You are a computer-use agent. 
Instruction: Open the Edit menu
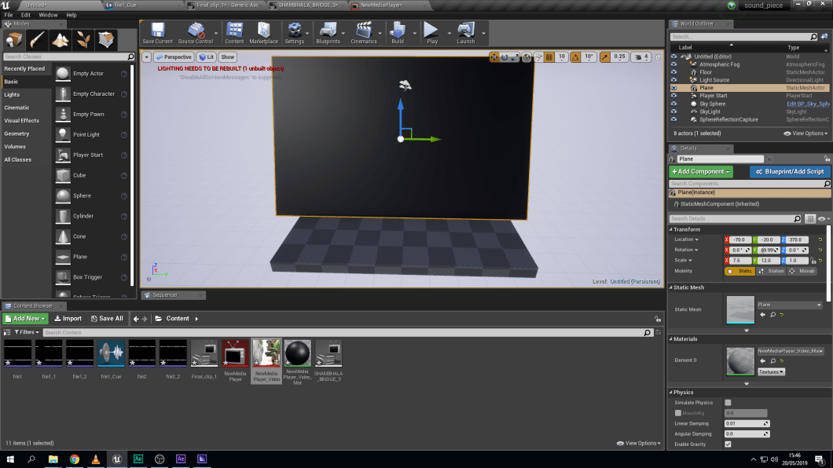(25, 15)
